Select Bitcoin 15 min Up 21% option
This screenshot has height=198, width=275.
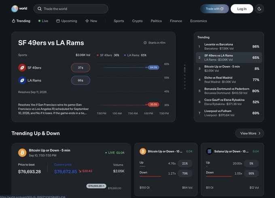pyautogui.click(x=185, y=164)
